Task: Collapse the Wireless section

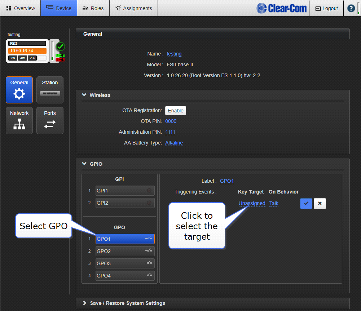Action: (84, 95)
